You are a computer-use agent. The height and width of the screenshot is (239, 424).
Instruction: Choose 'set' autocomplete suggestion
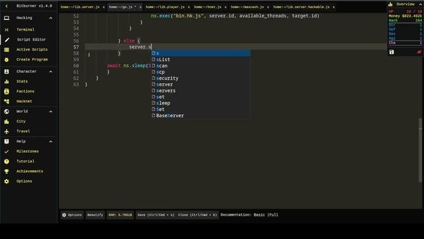[201, 97]
